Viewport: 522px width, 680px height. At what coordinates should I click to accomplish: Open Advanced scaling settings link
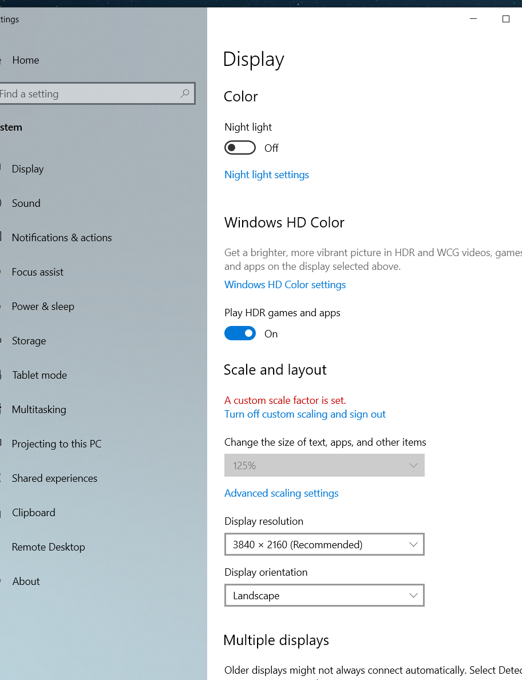click(282, 493)
